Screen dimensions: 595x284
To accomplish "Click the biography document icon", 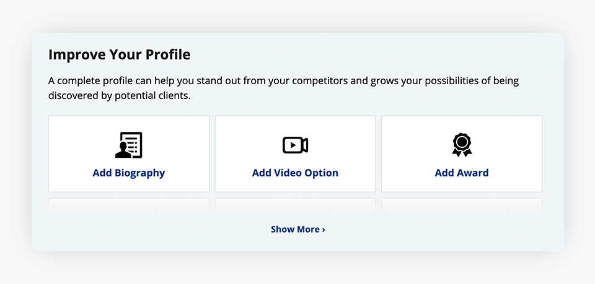I will (129, 145).
